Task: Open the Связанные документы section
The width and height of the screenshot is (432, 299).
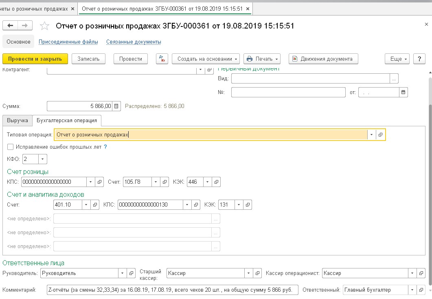Action: 134,42
